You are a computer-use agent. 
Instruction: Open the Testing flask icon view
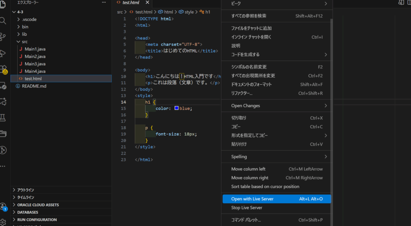(x=3, y=117)
